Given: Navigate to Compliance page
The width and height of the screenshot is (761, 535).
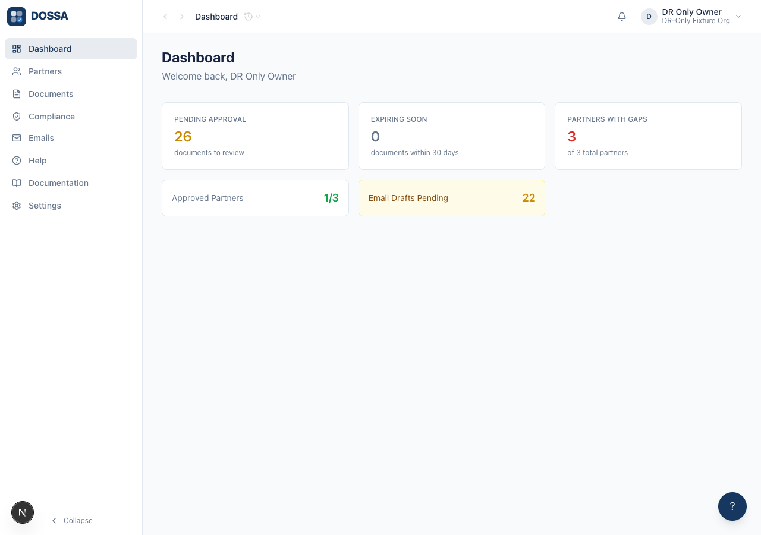Looking at the screenshot, I should click(x=71, y=117).
